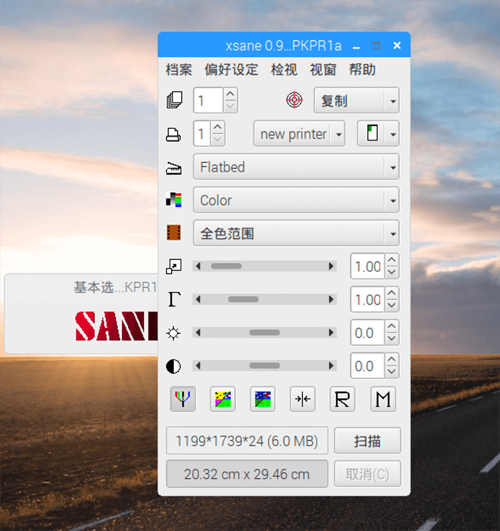
Task: Decrease the gamma value 1.00 spinner
Action: pos(392,305)
